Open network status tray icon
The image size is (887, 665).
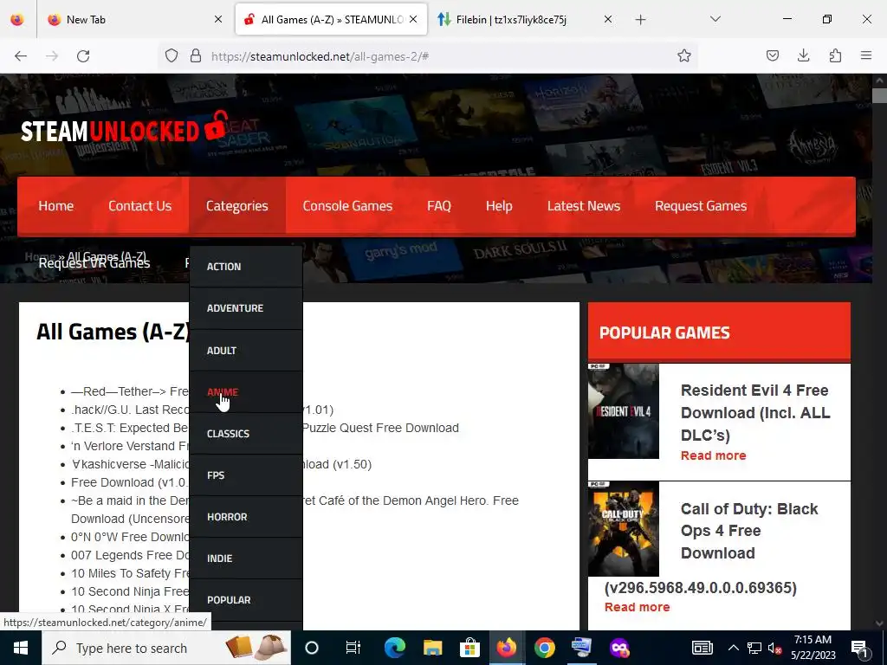tap(754, 648)
